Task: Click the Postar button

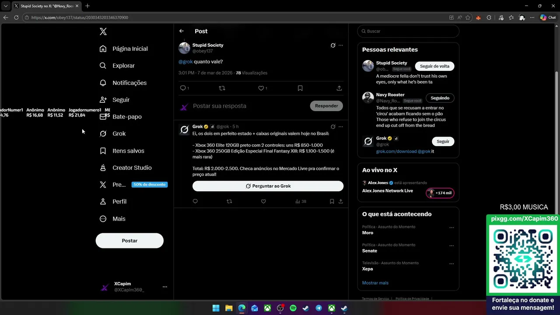Action: tap(129, 241)
